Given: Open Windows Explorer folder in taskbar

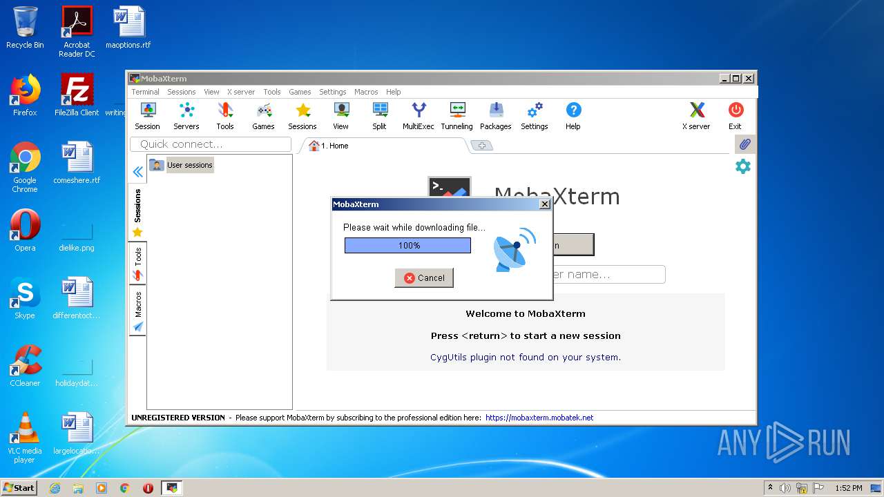Looking at the screenshot, I should [78, 488].
